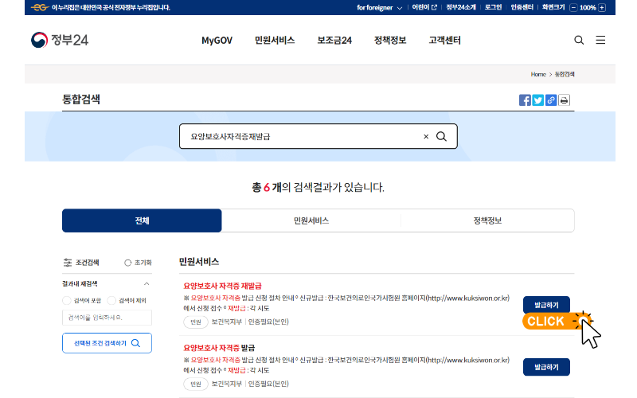Click the 어린이 external link

424,7
